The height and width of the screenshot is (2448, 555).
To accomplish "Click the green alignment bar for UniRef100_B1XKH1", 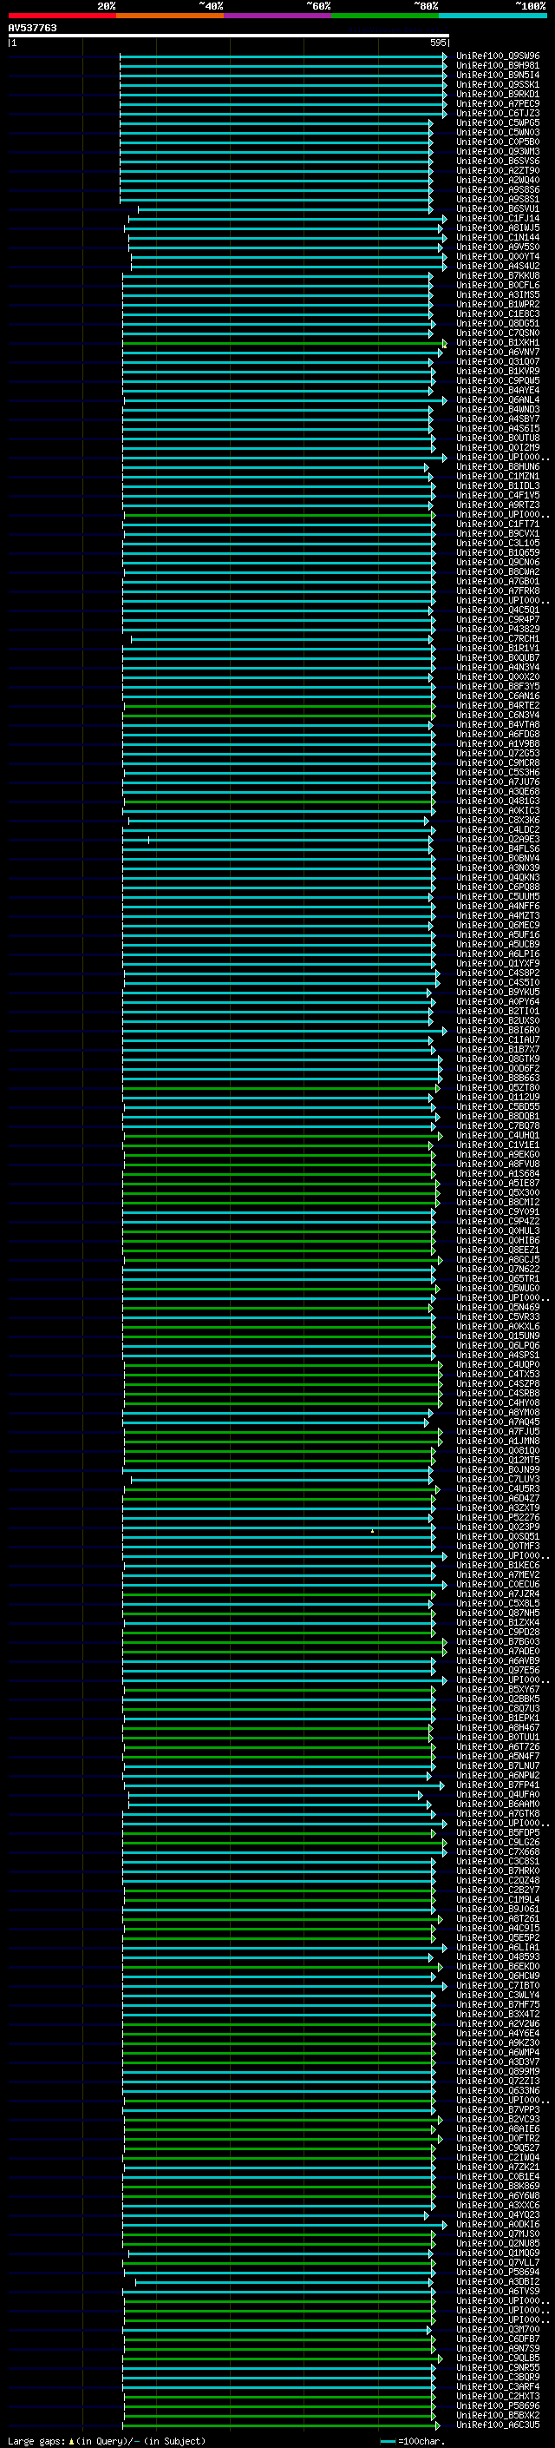I will [x=284, y=343].
